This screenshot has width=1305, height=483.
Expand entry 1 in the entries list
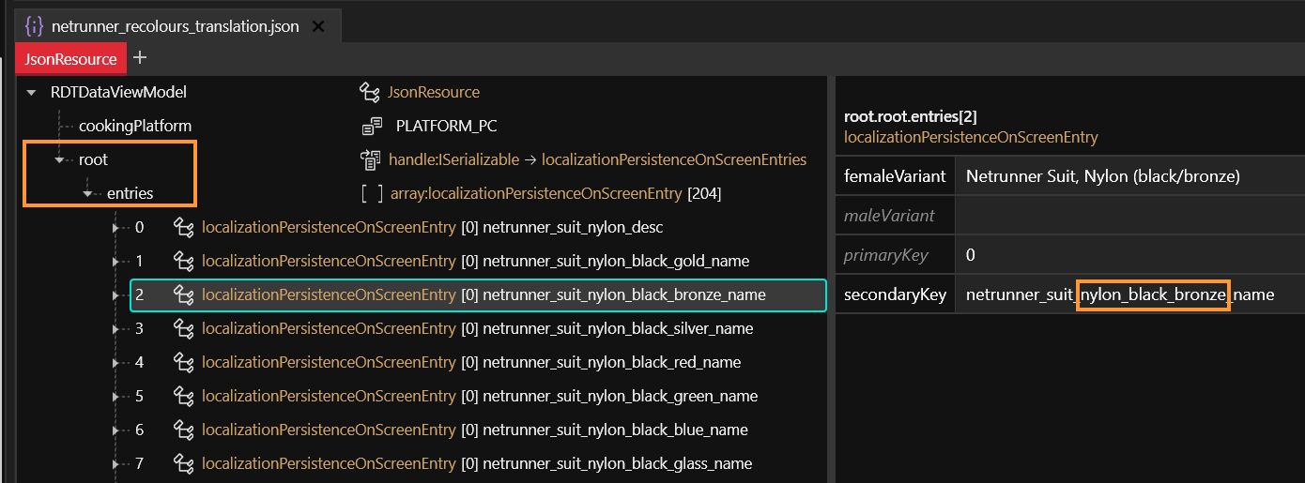[116, 261]
